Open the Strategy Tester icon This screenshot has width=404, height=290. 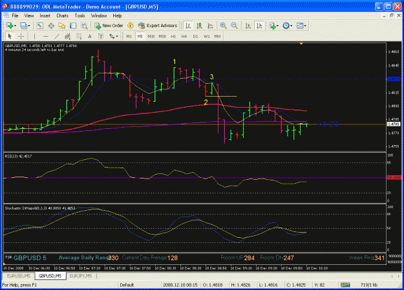coord(84,26)
